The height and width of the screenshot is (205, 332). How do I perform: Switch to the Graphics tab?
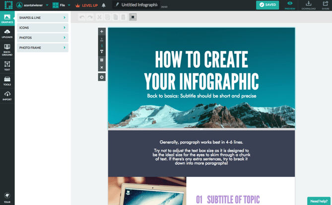pos(7,18)
